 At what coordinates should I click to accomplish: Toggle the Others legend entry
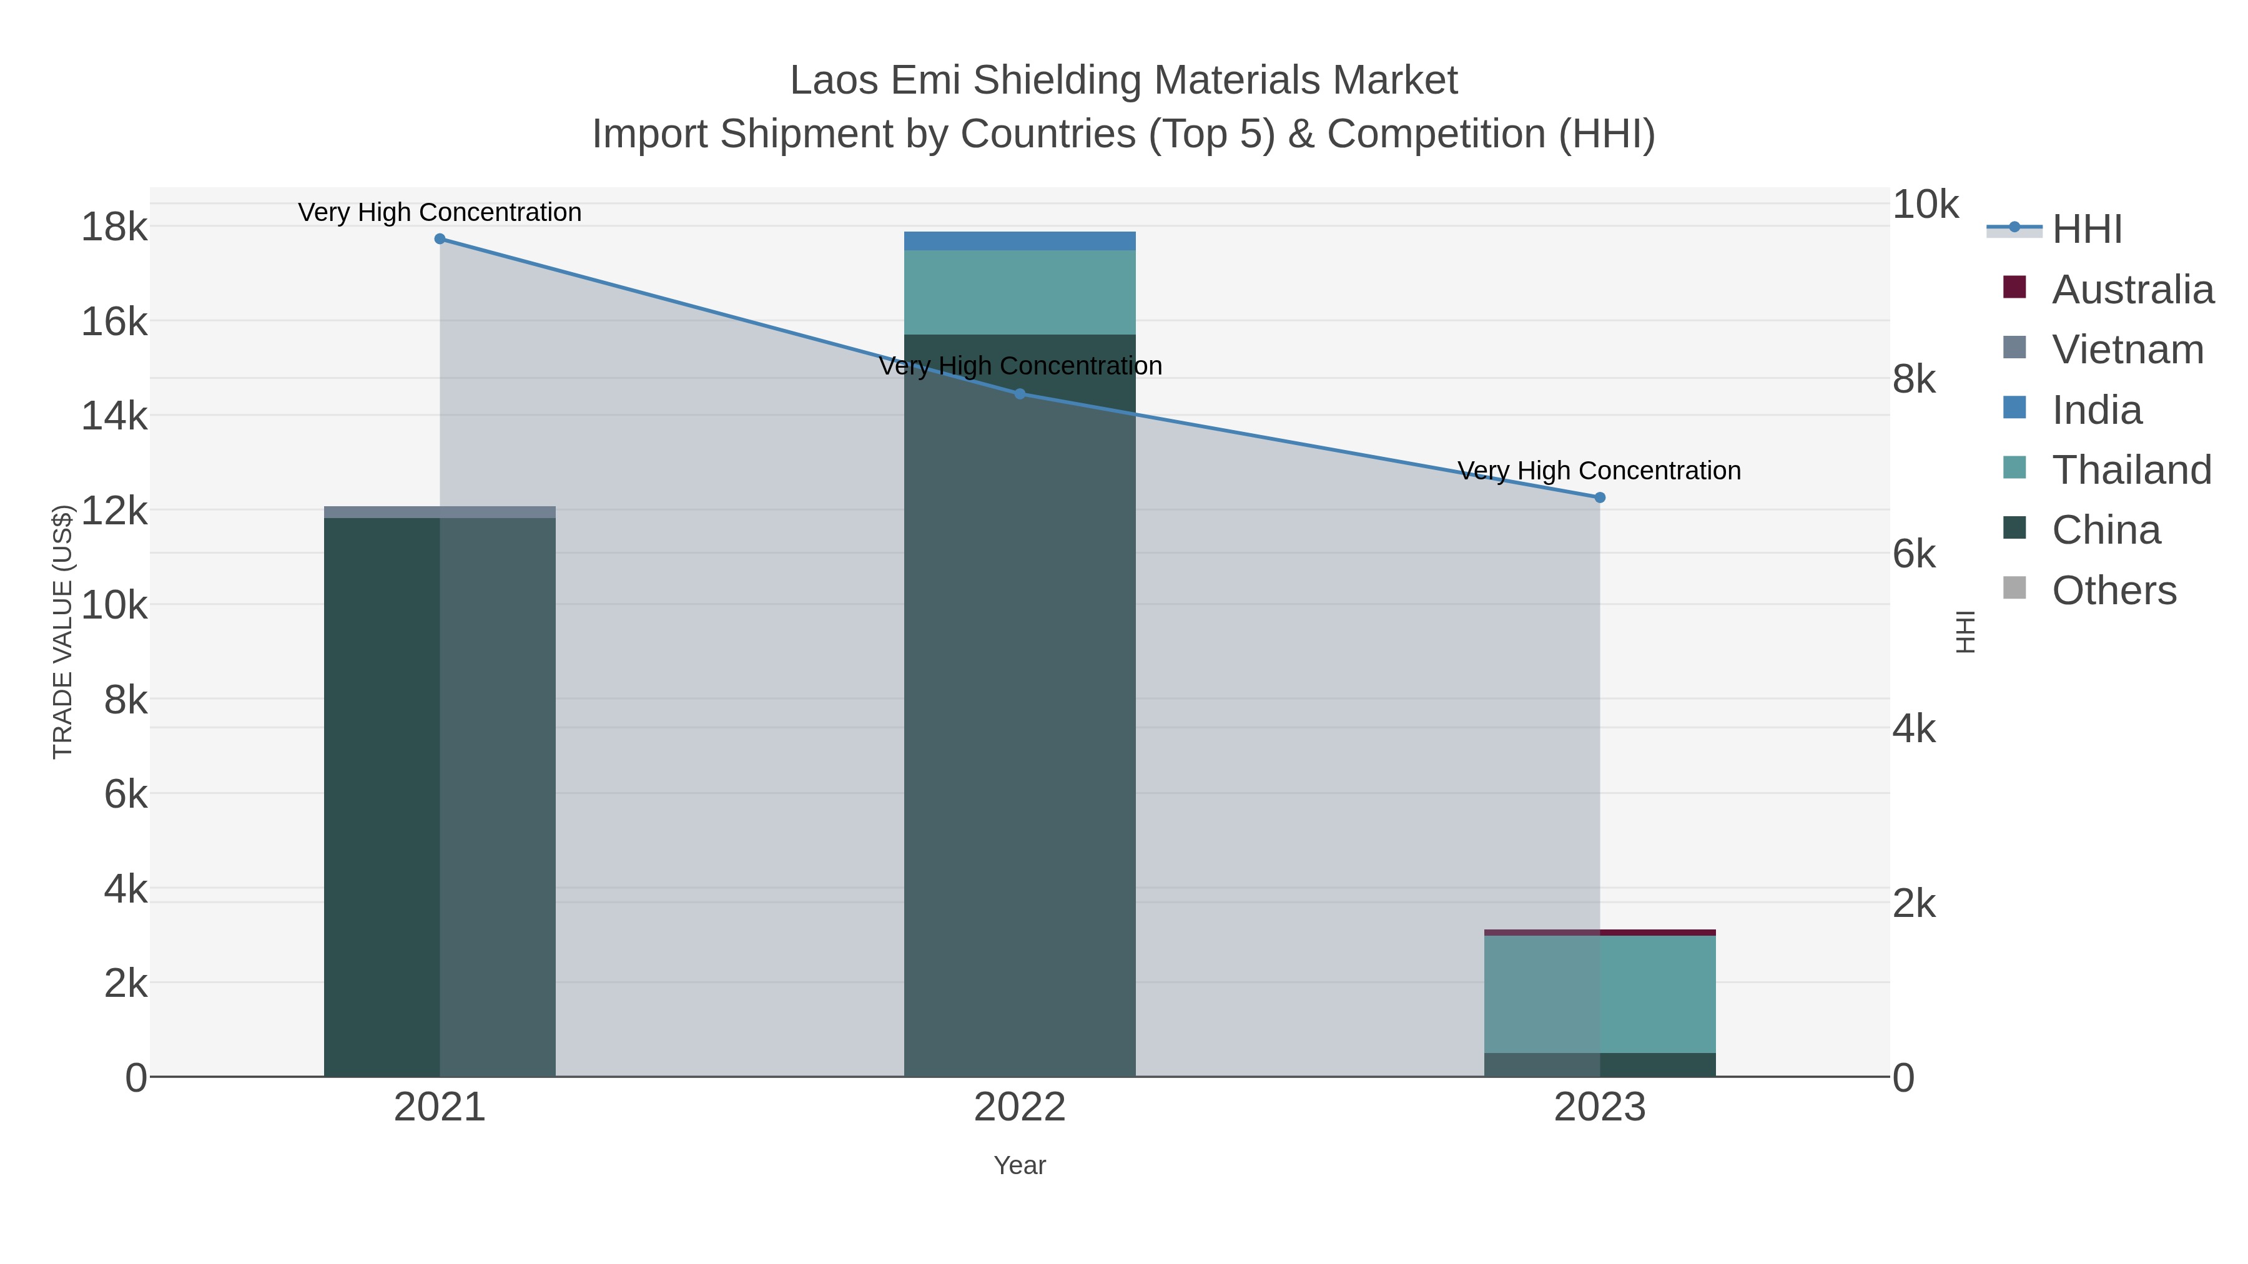pos(2089,590)
